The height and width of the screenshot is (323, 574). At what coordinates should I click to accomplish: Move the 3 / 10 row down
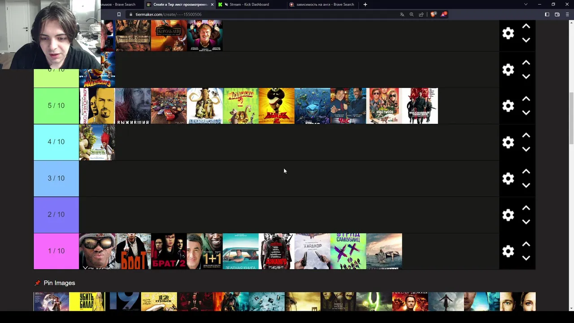pos(526,185)
